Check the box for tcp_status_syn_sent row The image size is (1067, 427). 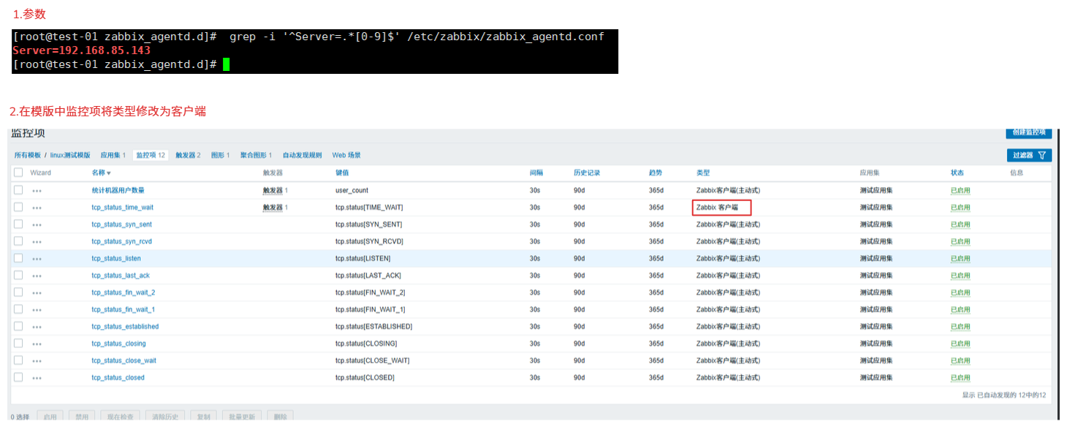pyautogui.click(x=18, y=224)
